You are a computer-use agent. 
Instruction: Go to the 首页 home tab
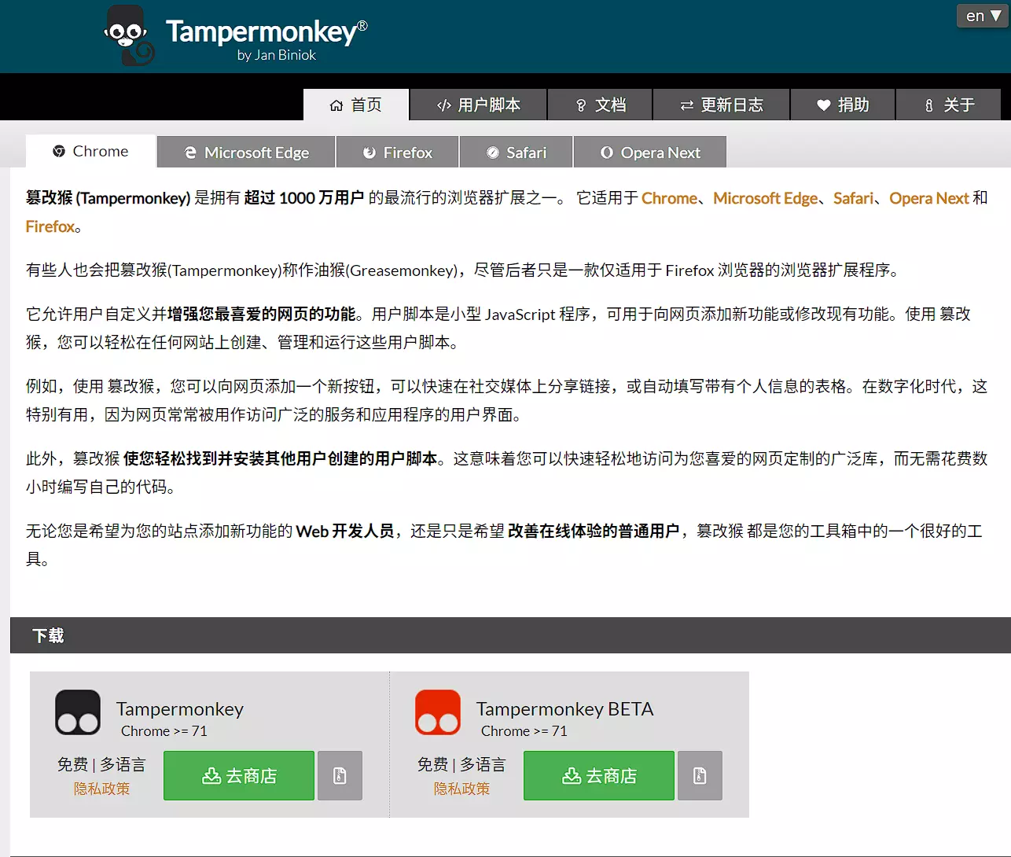pyautogui.click(x=356, y=105)
